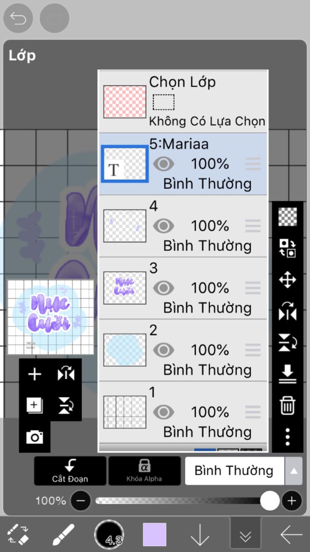Tap the undo arrow button

tap(18, 19)
